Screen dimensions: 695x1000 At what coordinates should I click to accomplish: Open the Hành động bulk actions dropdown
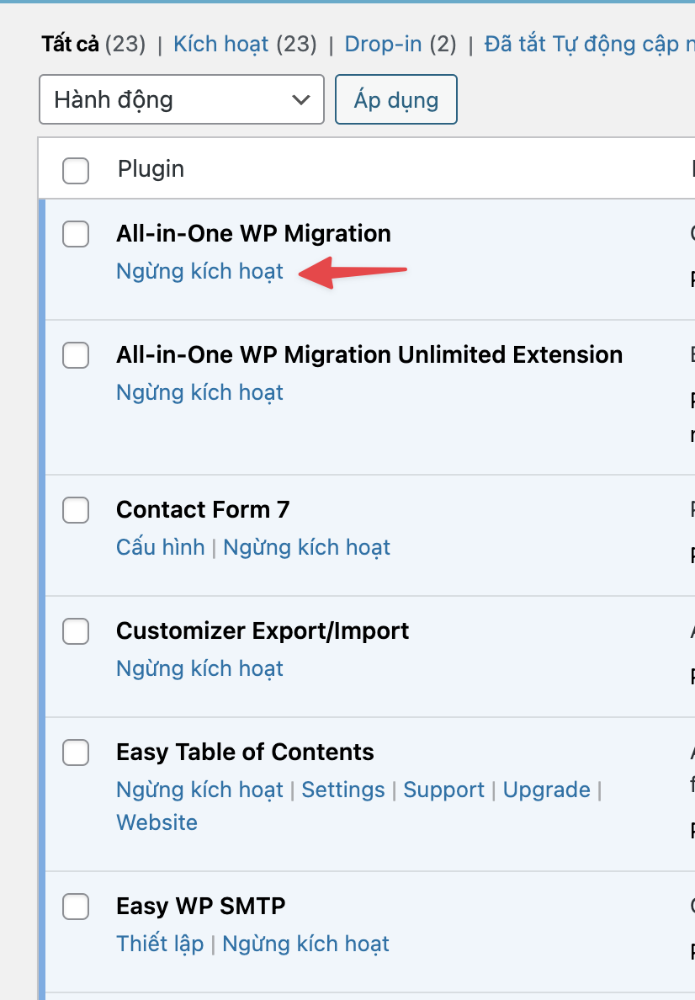click(182, 99)
